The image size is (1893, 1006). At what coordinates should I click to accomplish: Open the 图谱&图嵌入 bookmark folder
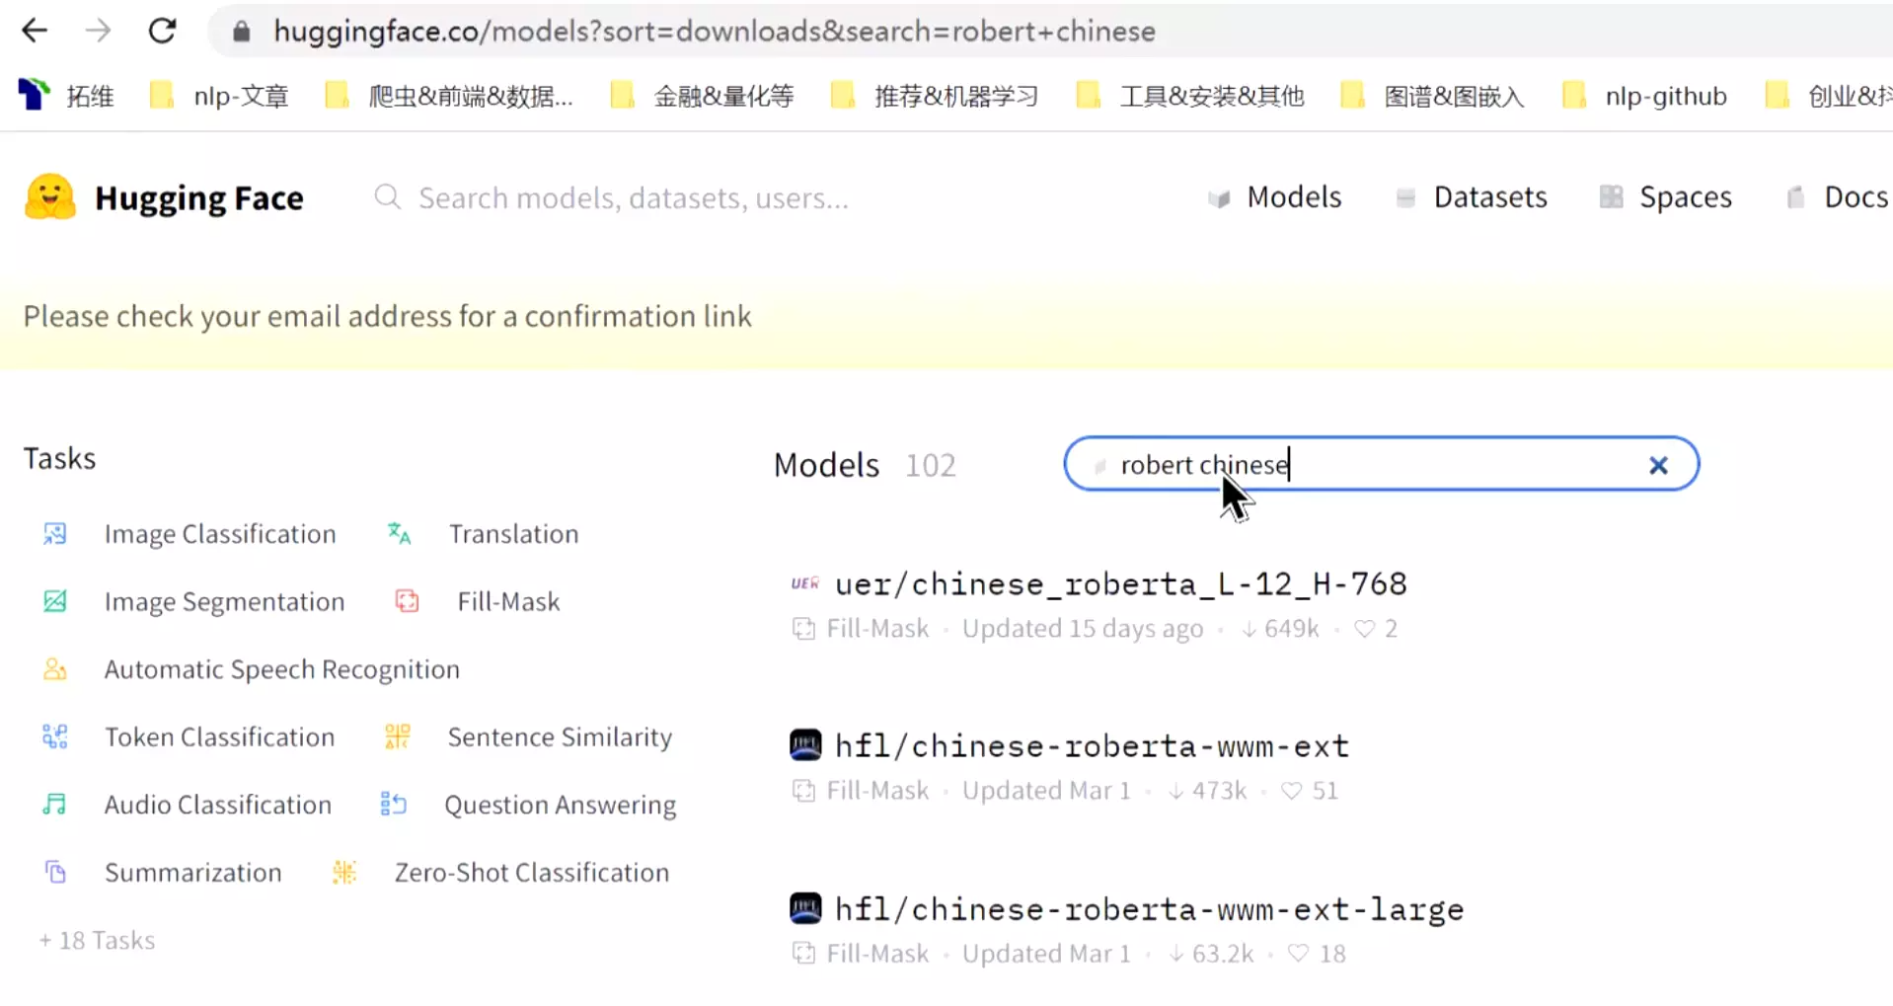click(1432, 96)
